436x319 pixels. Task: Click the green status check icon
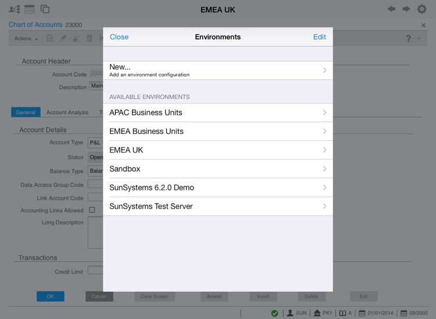[x=274, y=313]
